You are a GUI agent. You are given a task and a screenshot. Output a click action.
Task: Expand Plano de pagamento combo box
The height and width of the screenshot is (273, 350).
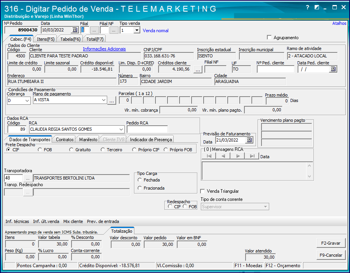[104, 100]
